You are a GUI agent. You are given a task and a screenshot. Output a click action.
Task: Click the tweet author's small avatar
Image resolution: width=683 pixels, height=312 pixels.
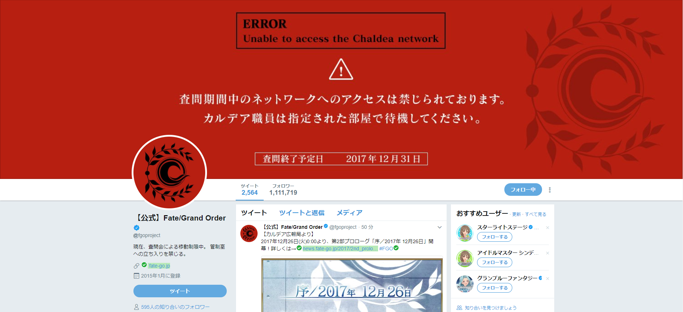[x=249, y=233]
